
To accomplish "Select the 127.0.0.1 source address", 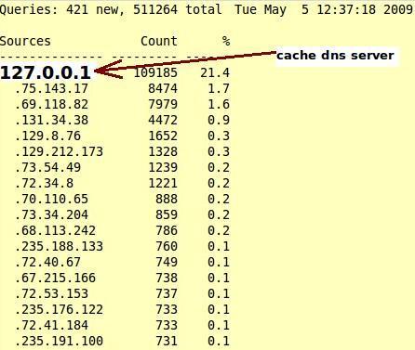I will pyautogui.click(x=46, y=72).
